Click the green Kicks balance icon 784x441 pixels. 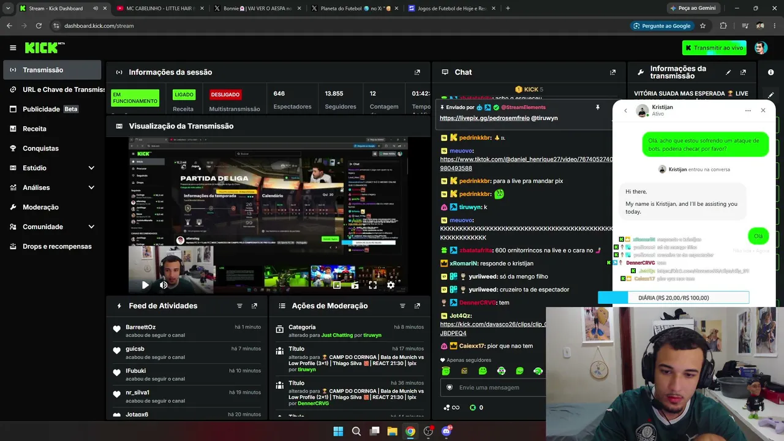[473, 408]
